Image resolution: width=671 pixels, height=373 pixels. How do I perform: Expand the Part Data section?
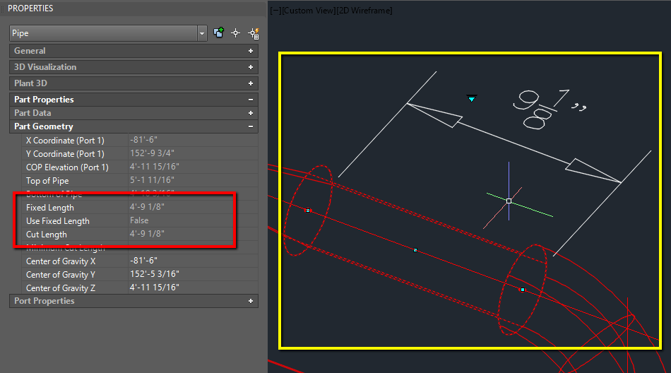click(x=251, y=113)
